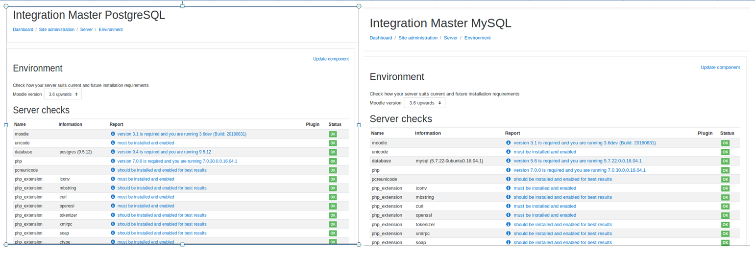The height and width of the screenshot is (255, 755).
Task: Open MySQL php version 7.0.0 report link
Action: pyautogui.click(x=580, y=170)
